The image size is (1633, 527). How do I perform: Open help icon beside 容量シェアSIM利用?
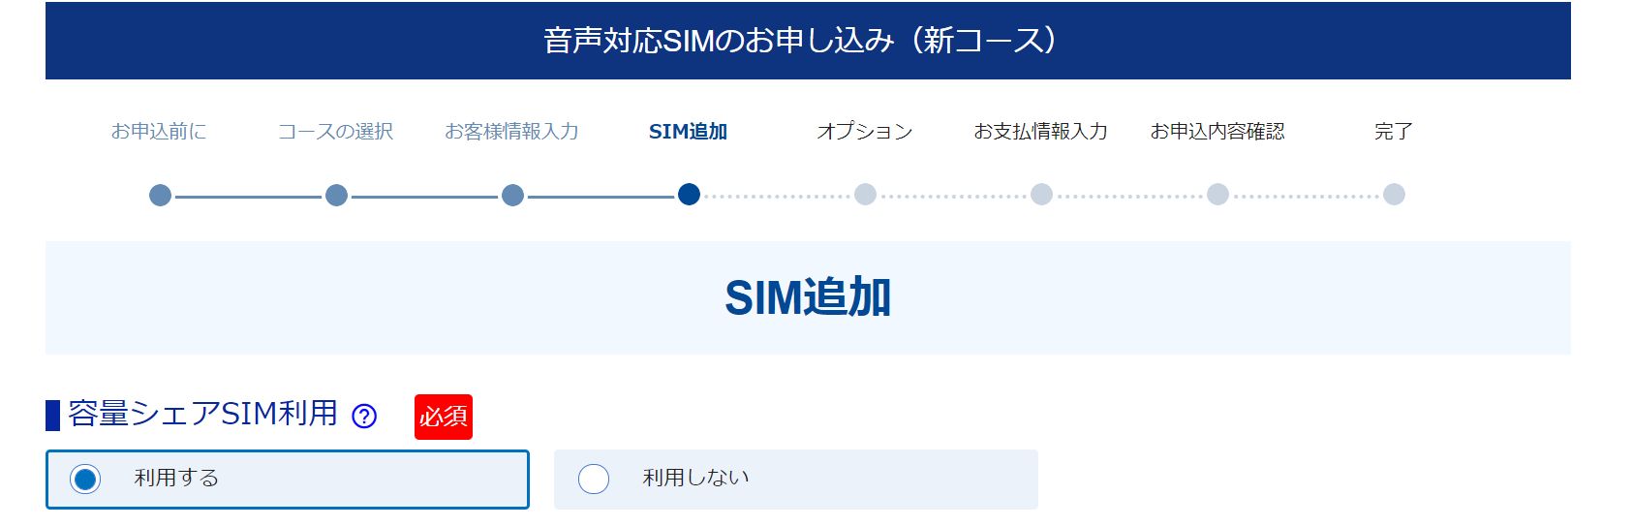(x=364, y=417)
